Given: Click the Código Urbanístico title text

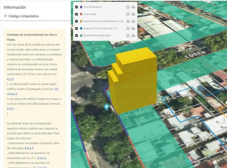Looking at the screenshot, I should pyautogui.click(x=24, y=16).
